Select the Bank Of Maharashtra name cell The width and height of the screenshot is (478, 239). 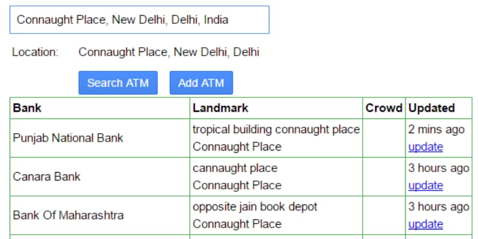(x=100, y=215)
